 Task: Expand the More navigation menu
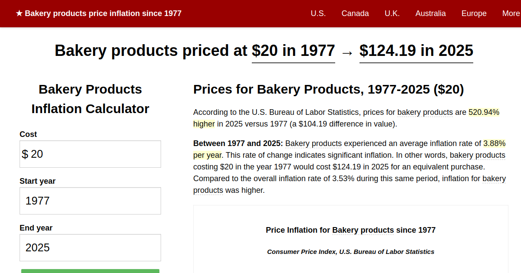[511, 13]
